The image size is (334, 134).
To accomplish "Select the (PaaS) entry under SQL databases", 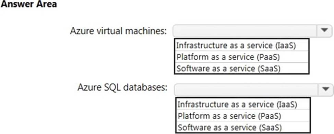I will coord(243,116).
